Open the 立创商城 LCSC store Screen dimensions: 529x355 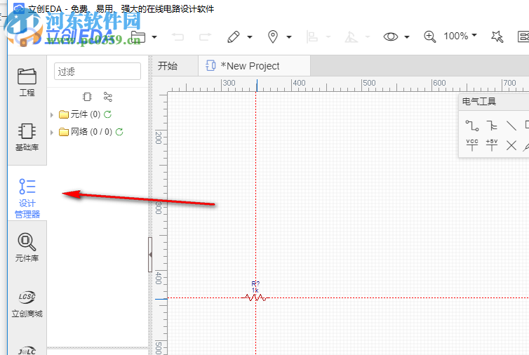[x=27, y=303]
